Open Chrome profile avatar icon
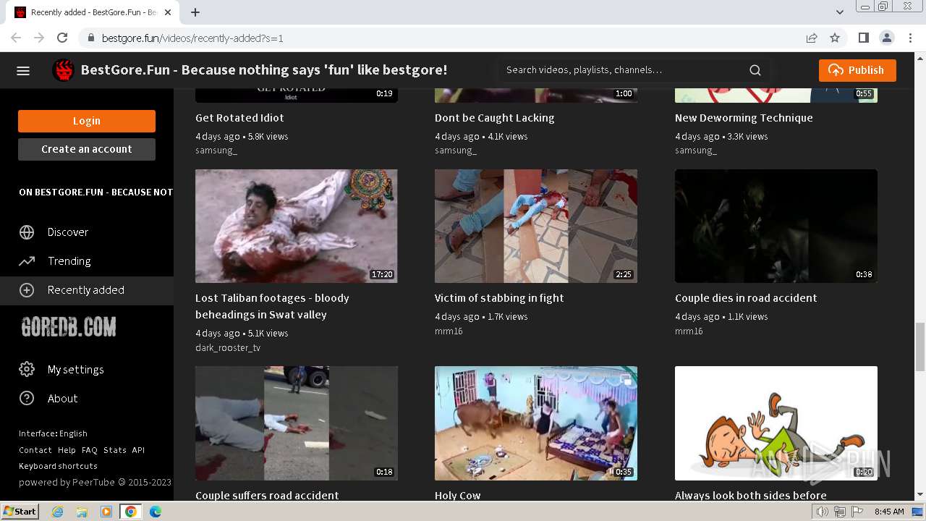 pyautogui.click(x=887, y=38)
